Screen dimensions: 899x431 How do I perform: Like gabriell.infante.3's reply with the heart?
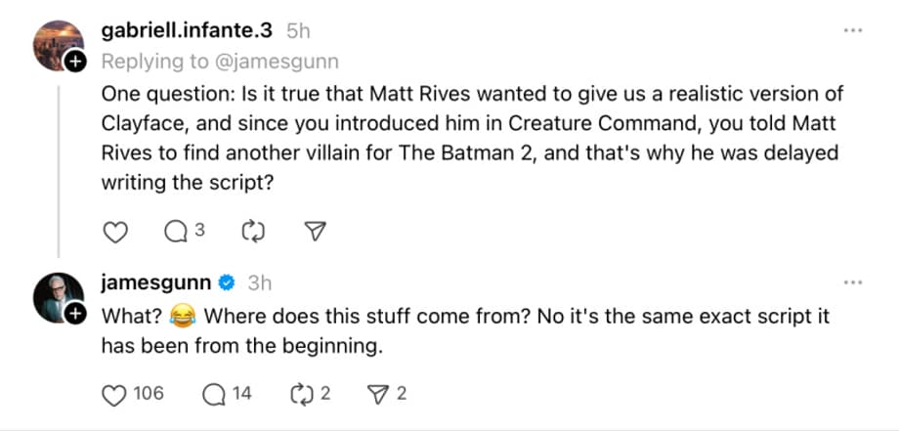pos(115,232)
